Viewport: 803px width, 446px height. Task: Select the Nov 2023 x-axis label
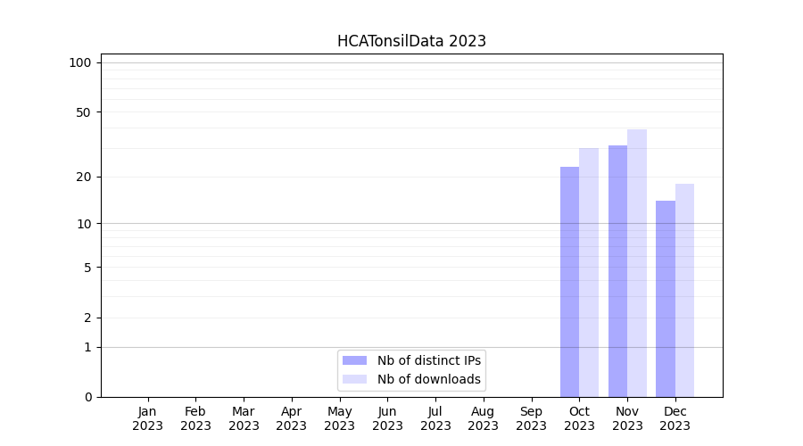click(627, 418)
